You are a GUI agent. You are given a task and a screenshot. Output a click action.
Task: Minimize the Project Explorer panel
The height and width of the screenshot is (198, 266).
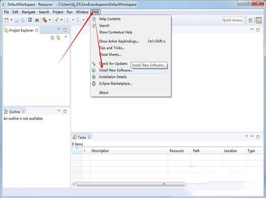pos(59,30)
